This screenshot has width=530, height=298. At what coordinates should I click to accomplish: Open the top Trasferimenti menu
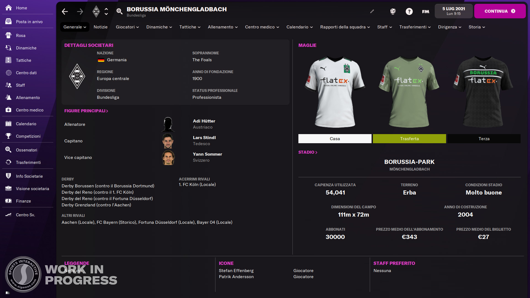415,27
